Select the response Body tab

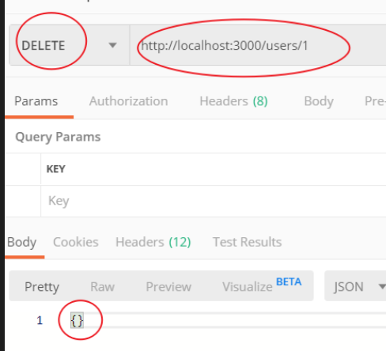pos(22,243)
